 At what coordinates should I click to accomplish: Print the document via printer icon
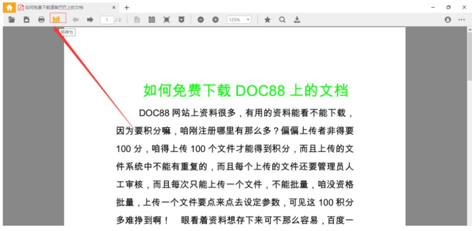point(41,20)
